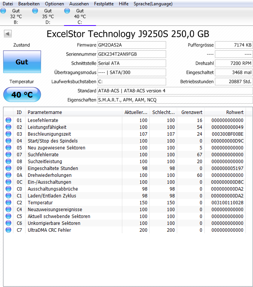Select the Suchfehlerrate parameter name
Image resolution: width=253 pixels, height=287 pixels.
pyautogui.click(x=43, y=154)
